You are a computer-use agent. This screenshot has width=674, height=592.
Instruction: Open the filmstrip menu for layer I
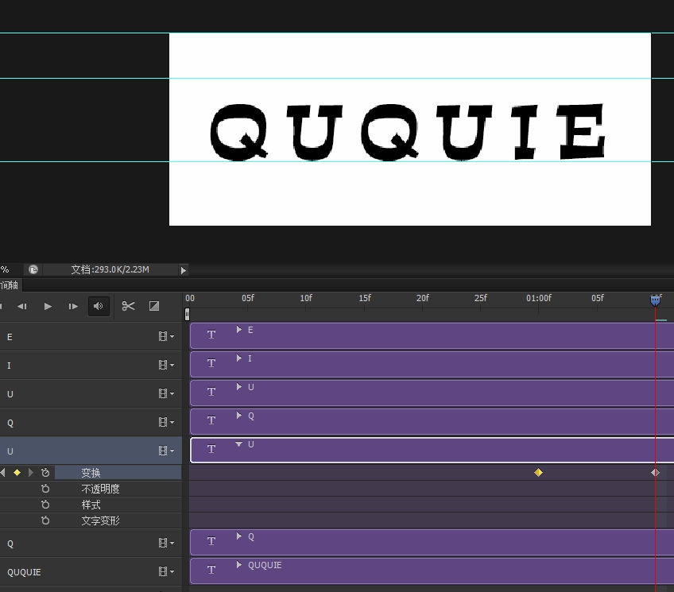pyautogui.click(x=165, y=366)
